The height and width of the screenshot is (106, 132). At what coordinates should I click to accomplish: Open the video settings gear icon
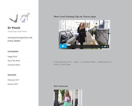(x=105, y=47)
